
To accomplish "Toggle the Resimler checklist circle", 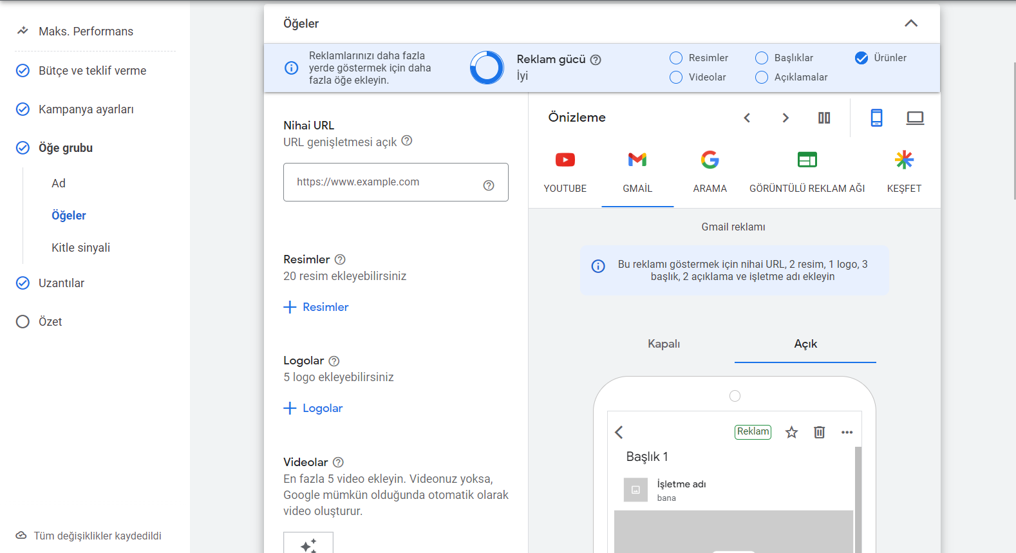I will (676, 58).
